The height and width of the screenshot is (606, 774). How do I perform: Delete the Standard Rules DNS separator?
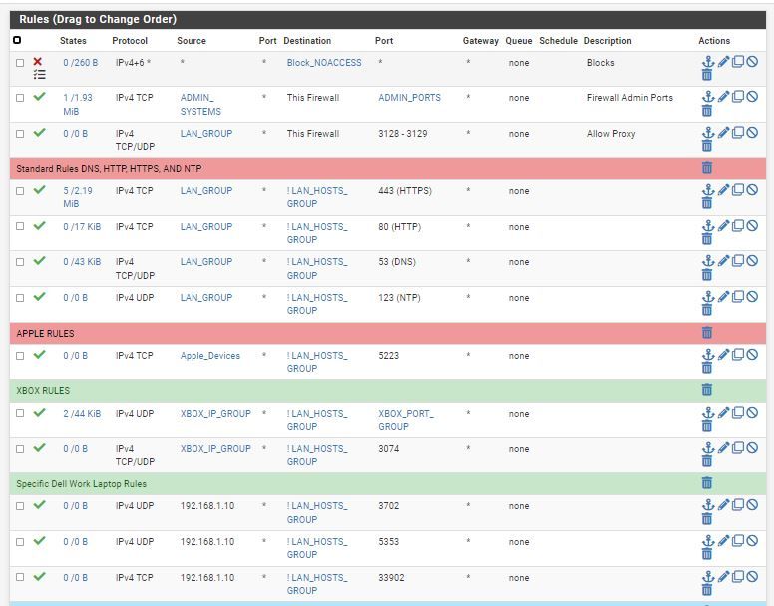(x=707, y=168)
